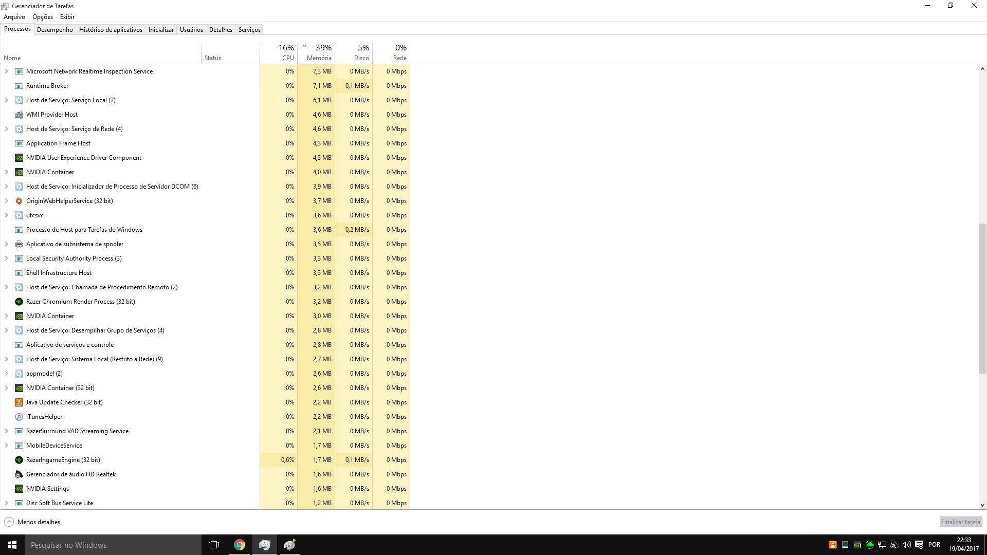
Task: Open the Histórico de aplicativos tab
Action: 111,30
